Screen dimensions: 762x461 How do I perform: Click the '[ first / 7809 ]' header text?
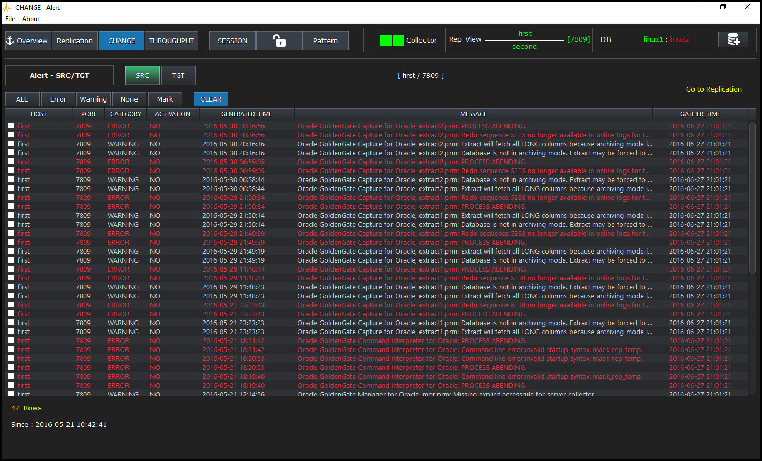tap(421, 76)
